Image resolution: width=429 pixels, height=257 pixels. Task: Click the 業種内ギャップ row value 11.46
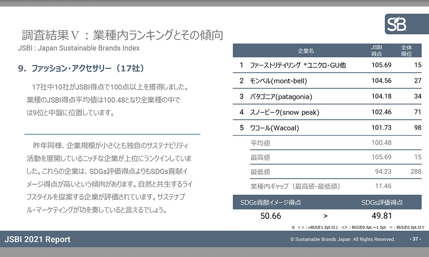pyautogui.click(x=383, y=186)
